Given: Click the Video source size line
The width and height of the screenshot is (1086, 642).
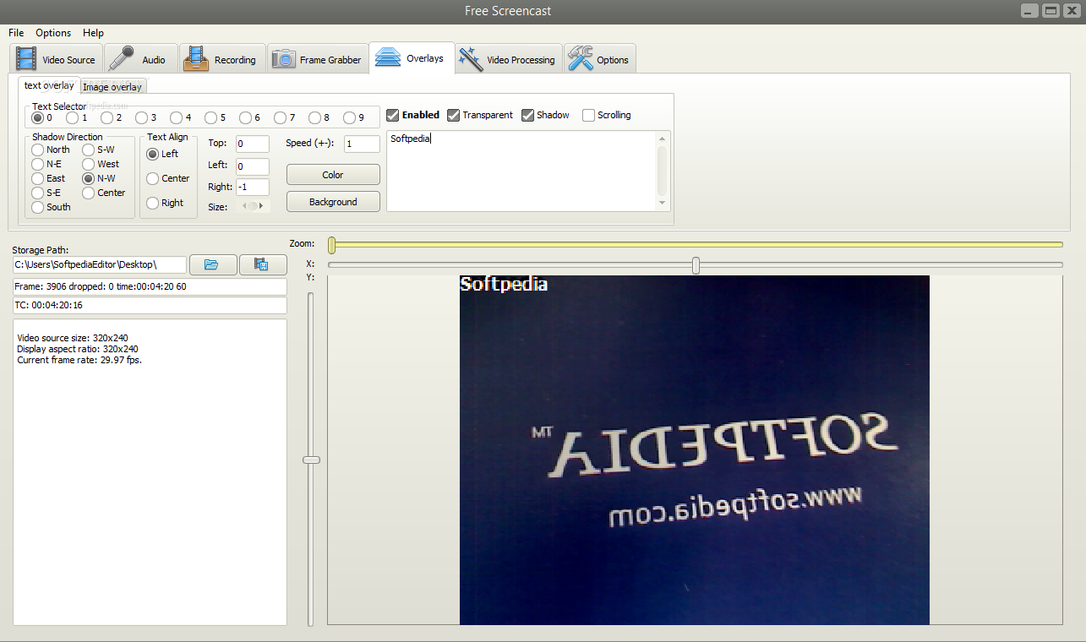Looking at the screenshot, I should pos(73,338).
